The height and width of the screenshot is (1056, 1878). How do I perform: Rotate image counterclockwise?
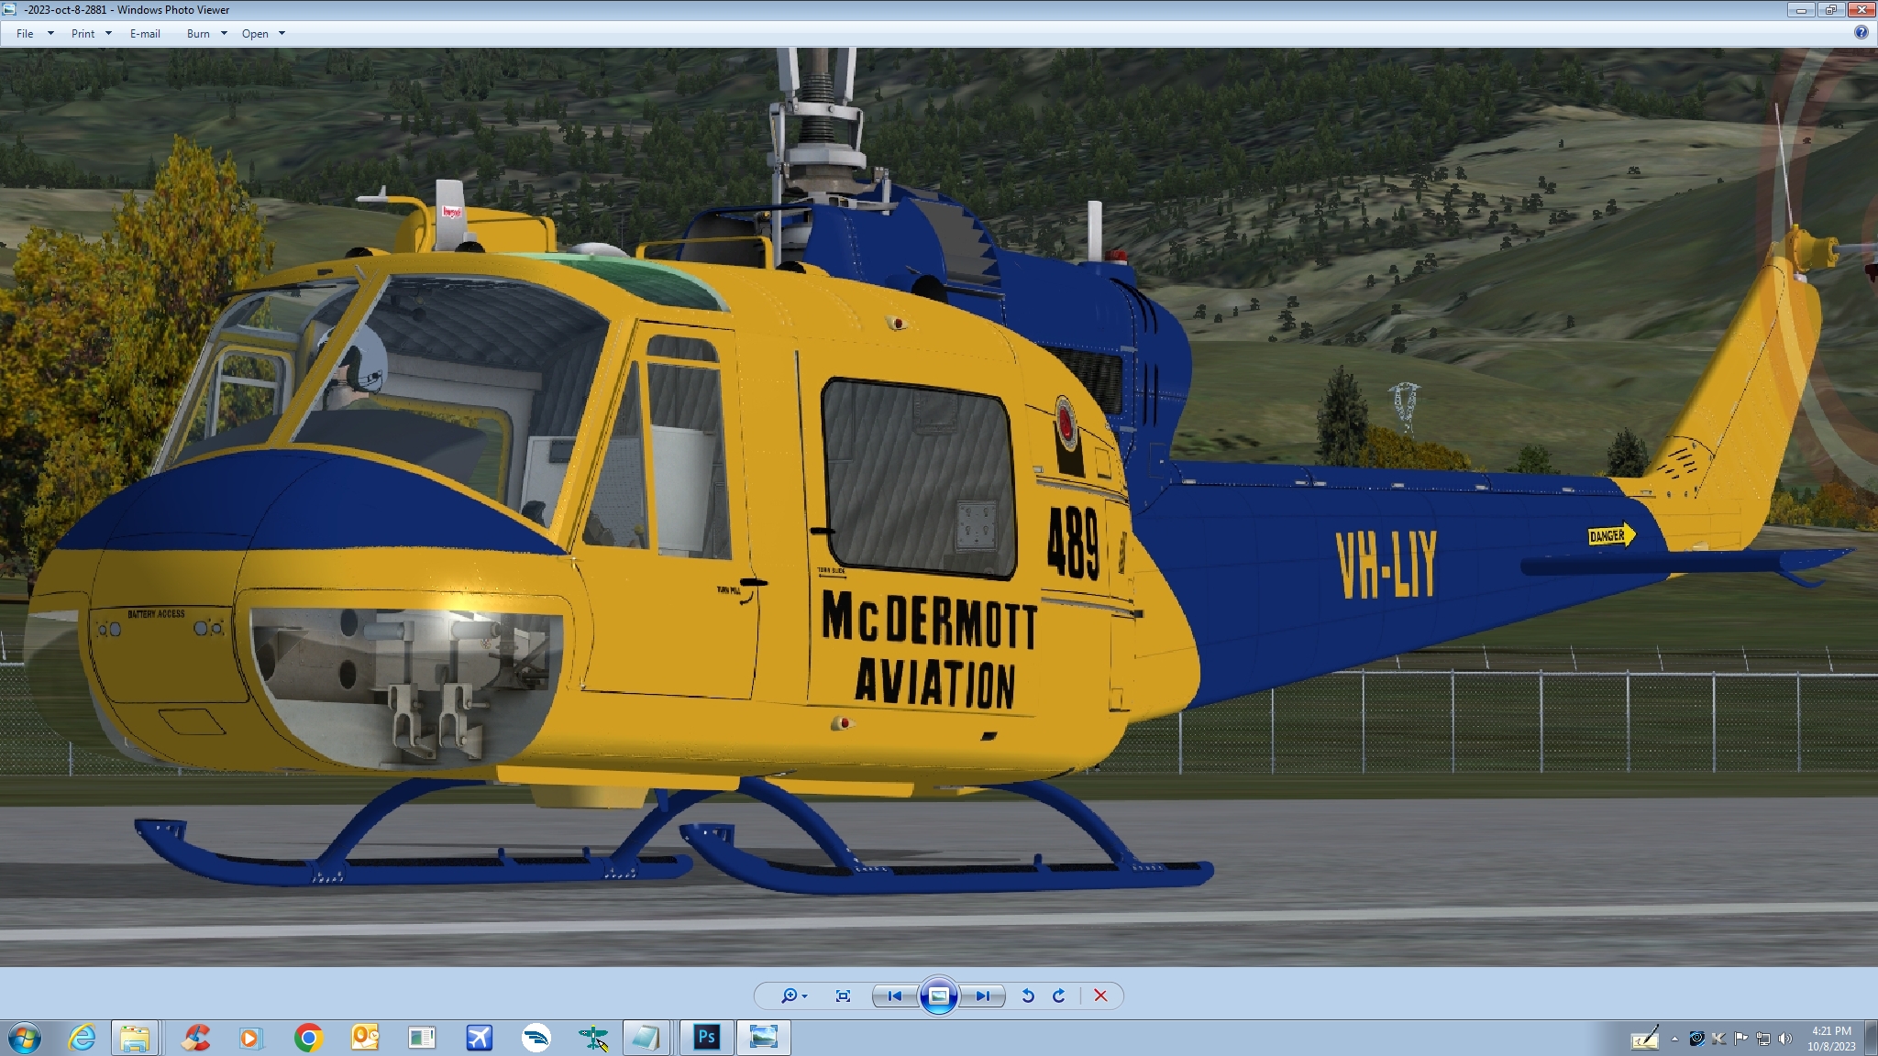point(1028,995)
